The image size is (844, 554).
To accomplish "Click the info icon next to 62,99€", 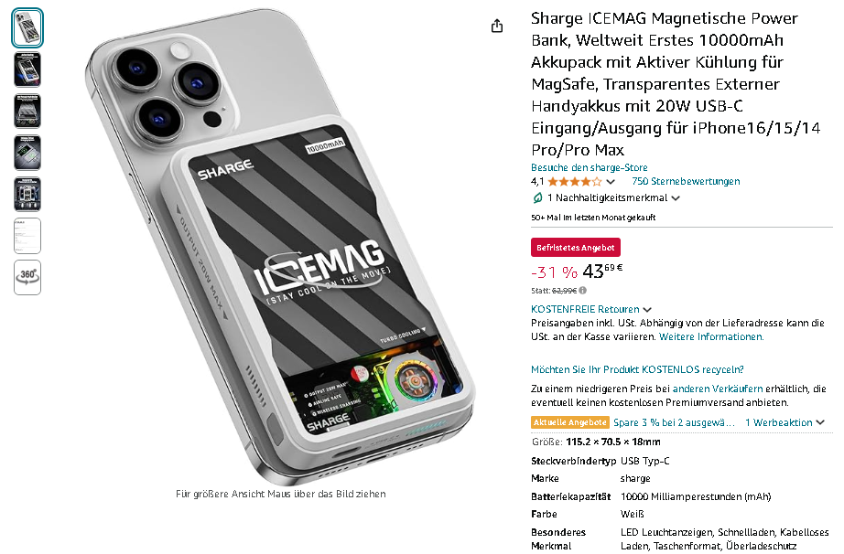I will tap(582, 291).
